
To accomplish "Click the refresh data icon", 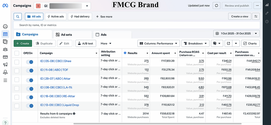I will coord(216,6).
